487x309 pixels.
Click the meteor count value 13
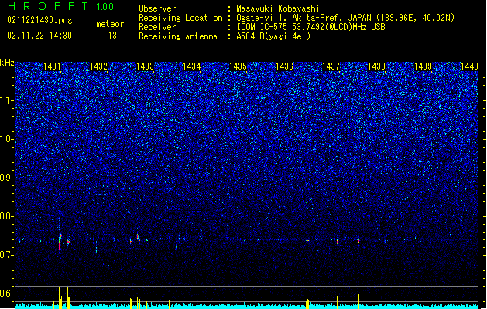(112, 36)
